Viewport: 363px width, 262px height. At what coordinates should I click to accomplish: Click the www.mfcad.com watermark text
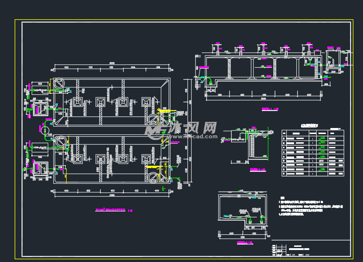click(193, 136)
